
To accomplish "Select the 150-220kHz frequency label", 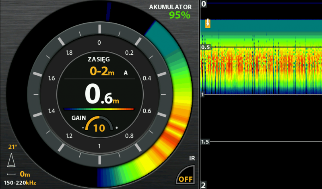I will point(21,183).
